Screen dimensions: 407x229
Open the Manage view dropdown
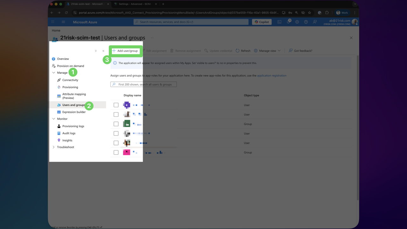267,51
